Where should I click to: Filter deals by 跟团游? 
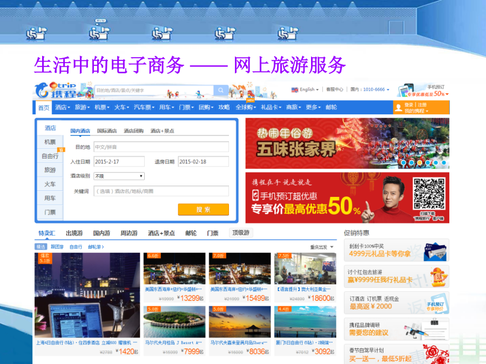[57, 247]
